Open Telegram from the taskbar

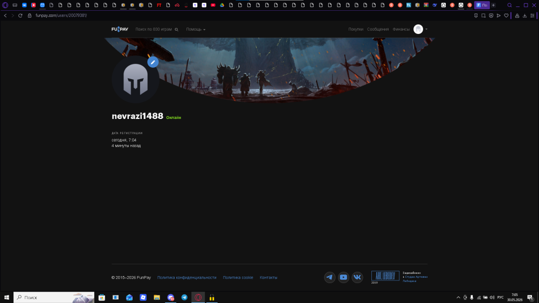point(184,297)
